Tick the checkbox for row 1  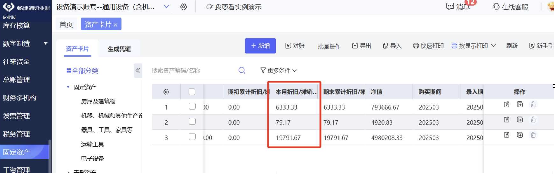pyautogui.click(x=192, y=106)
